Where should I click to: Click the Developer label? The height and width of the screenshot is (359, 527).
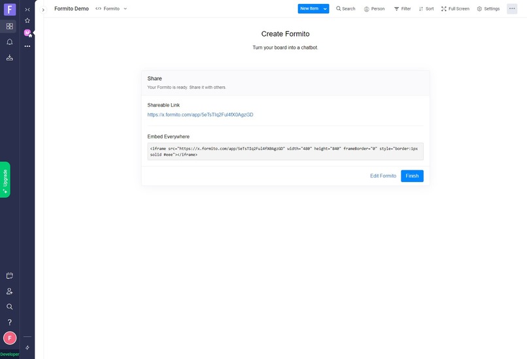[10, 354]
